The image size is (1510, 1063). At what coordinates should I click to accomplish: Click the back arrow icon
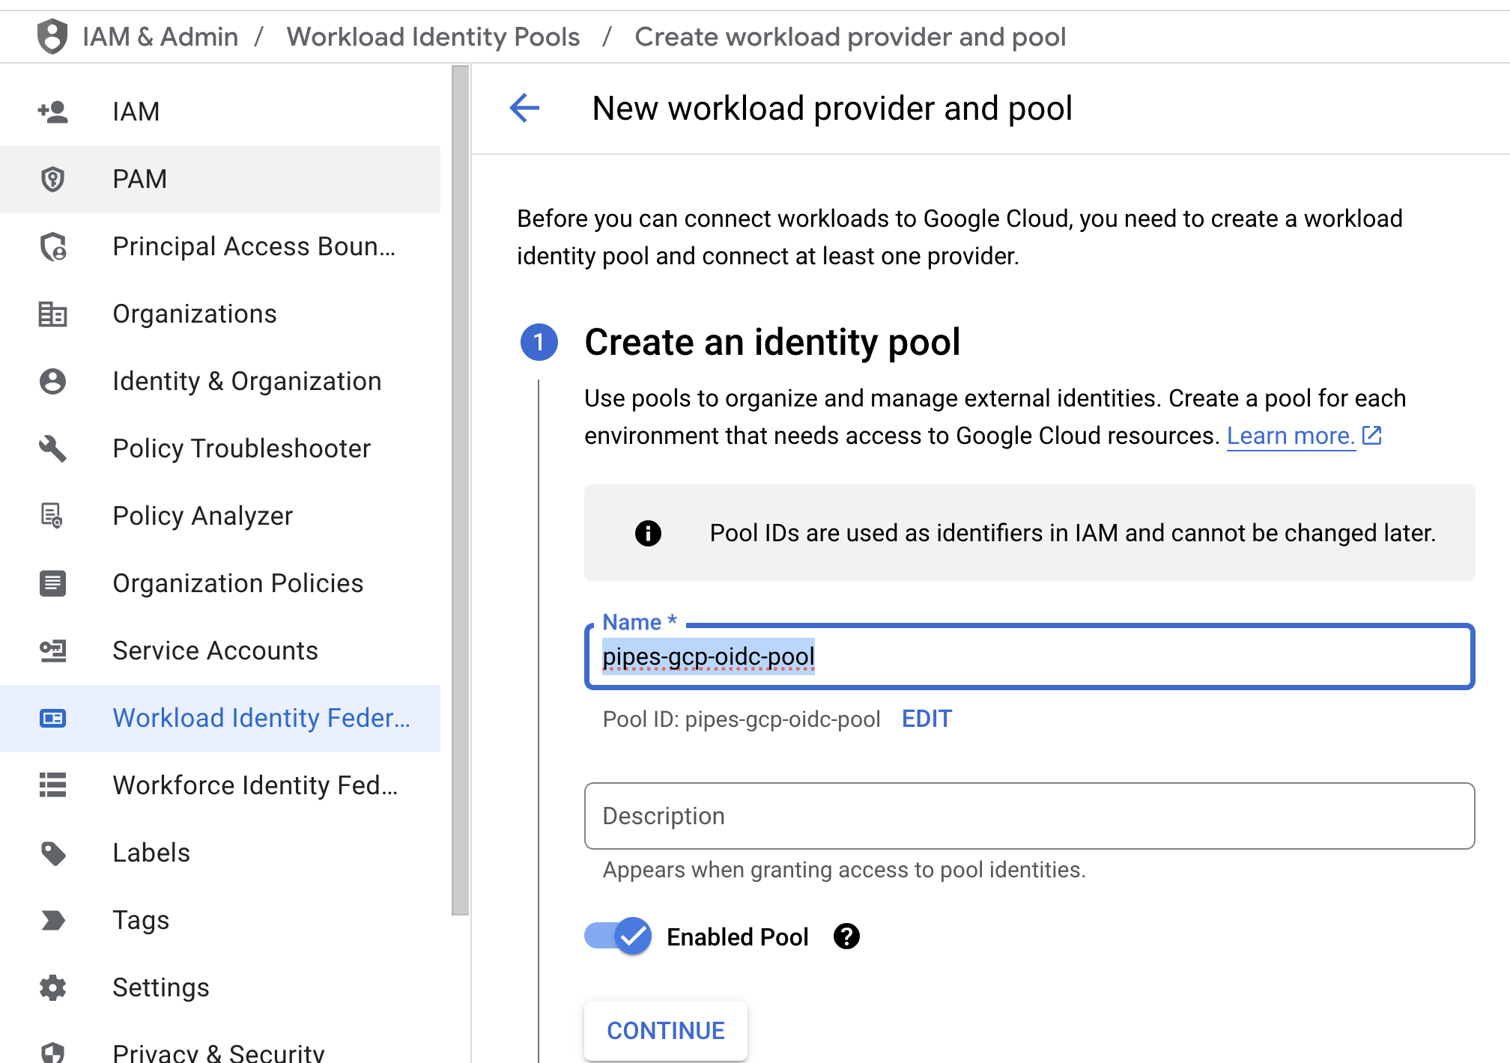[524, 108]
